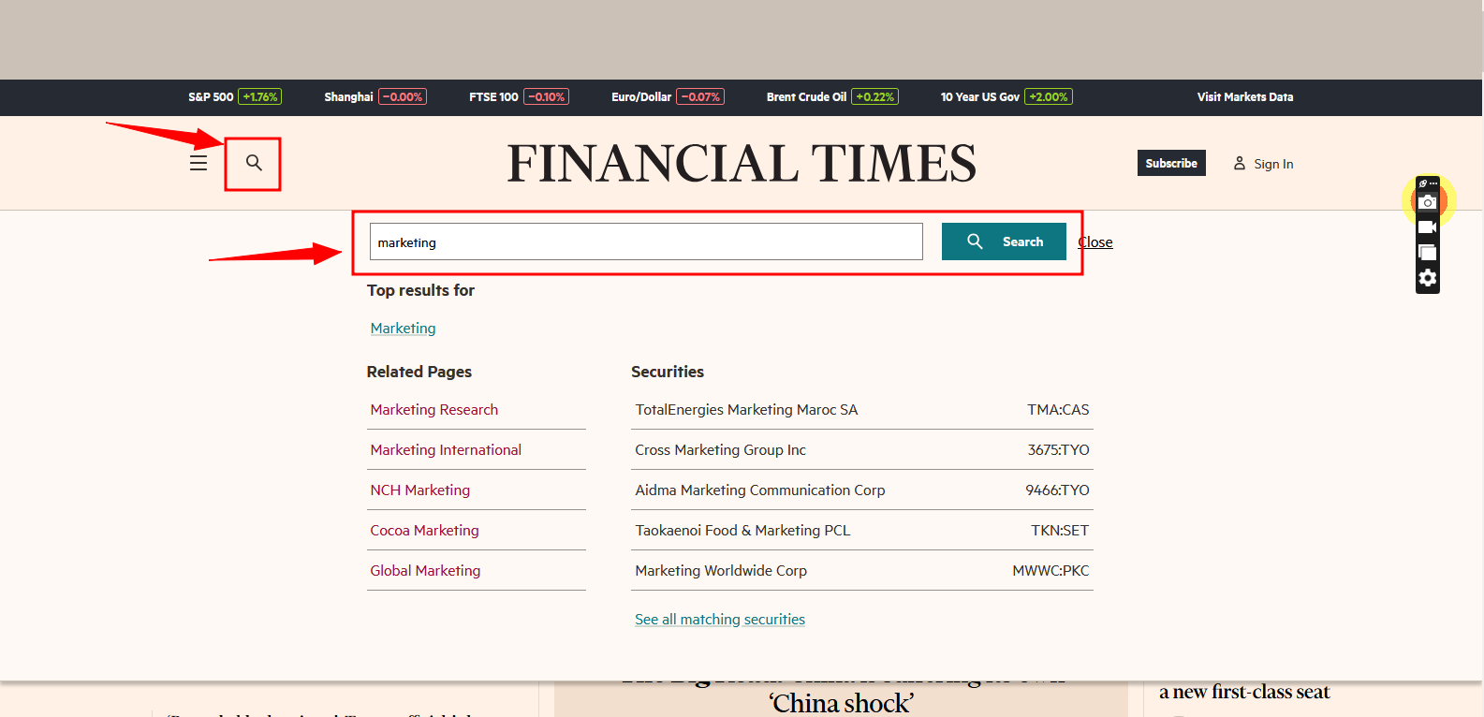
Task: Click the video recording icon
Action: click(x=1428, y=227)
